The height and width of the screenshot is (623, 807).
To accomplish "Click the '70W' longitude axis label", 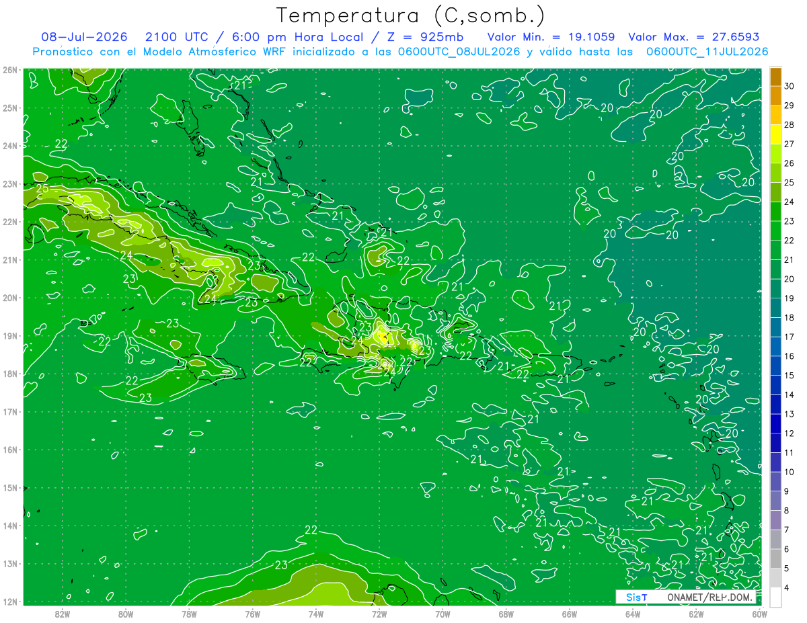I will [x=443, y=614].
